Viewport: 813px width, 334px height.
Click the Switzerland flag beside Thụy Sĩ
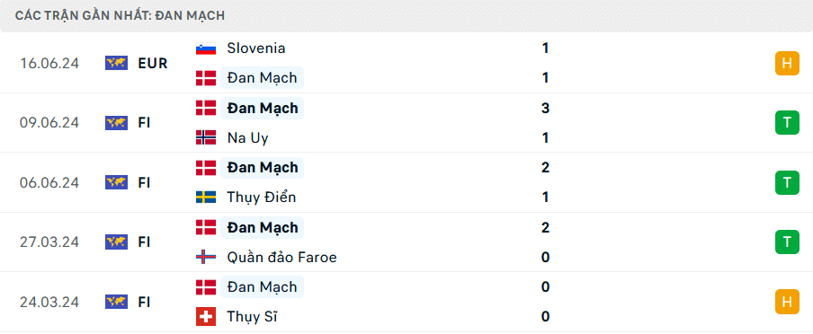point(206,316)
